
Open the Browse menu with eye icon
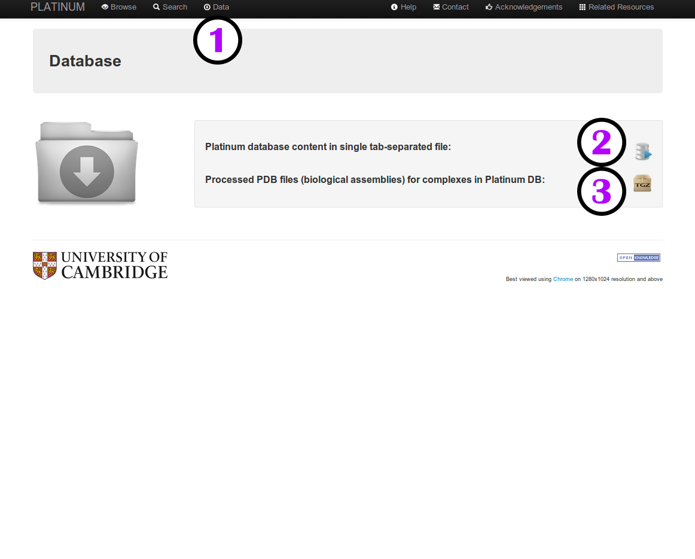(119, 7)
